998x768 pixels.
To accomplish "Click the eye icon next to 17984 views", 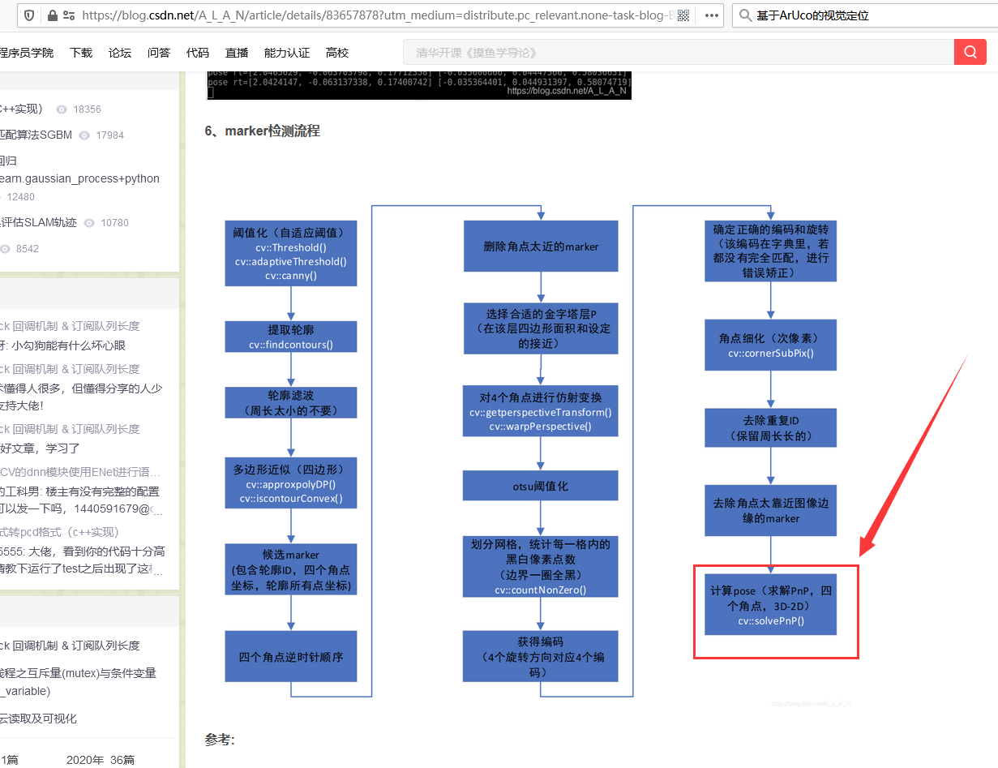I will click(x=84, y=135).
